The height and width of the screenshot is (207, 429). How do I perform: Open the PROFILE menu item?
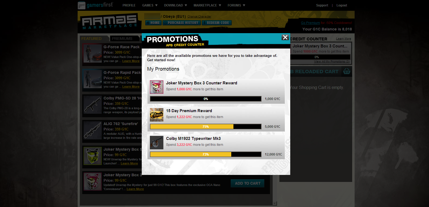coord(129,5)
